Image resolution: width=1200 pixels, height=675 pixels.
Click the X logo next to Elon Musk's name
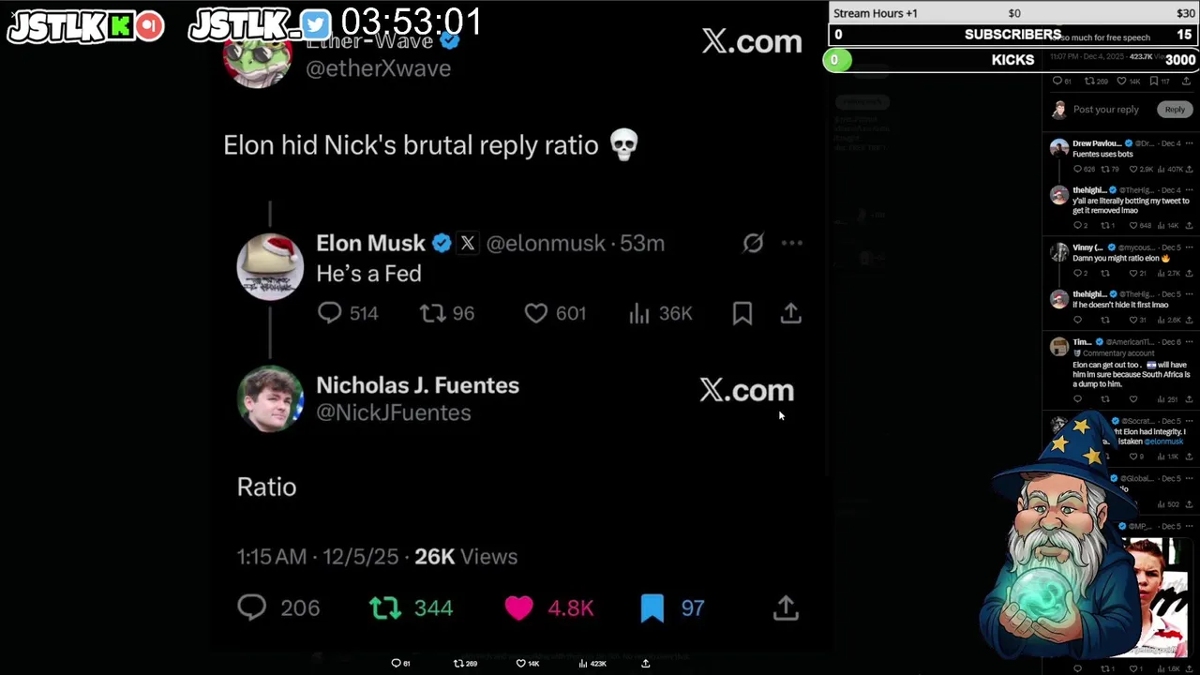point(468,244)
